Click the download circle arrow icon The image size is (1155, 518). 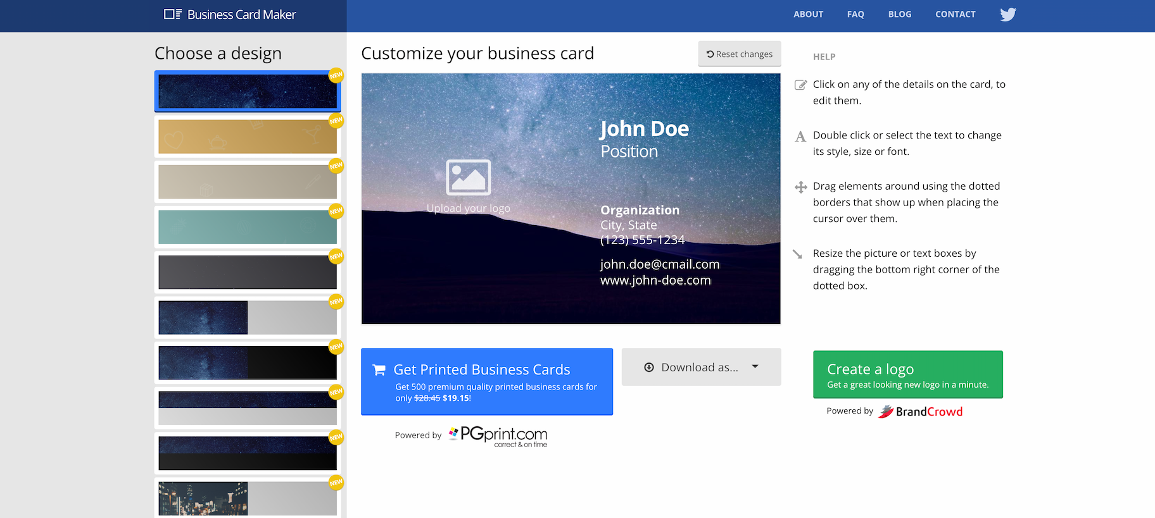649,367
